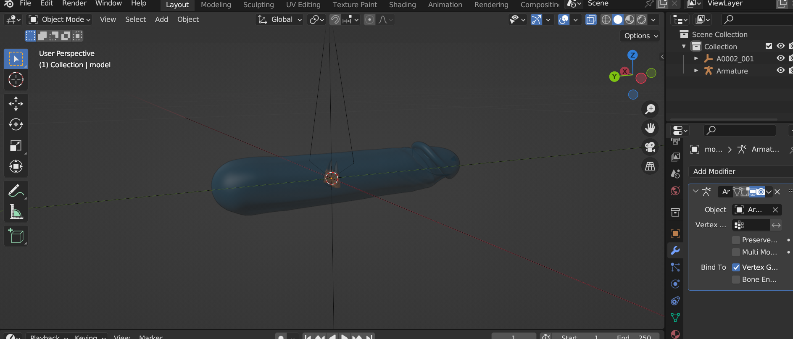Image resolution: width=793 pixels, height=339 pixels.
Task: Toggle X-ray mode in the viewport header
Action: click(x=591, y=20)
